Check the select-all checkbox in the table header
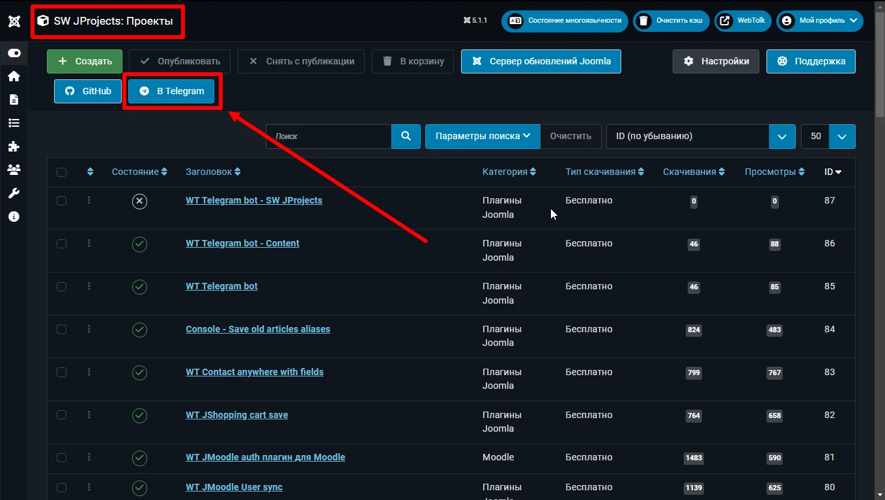This screenshot has height=500, width=885. pyautogui.click(x=61, y=172)
